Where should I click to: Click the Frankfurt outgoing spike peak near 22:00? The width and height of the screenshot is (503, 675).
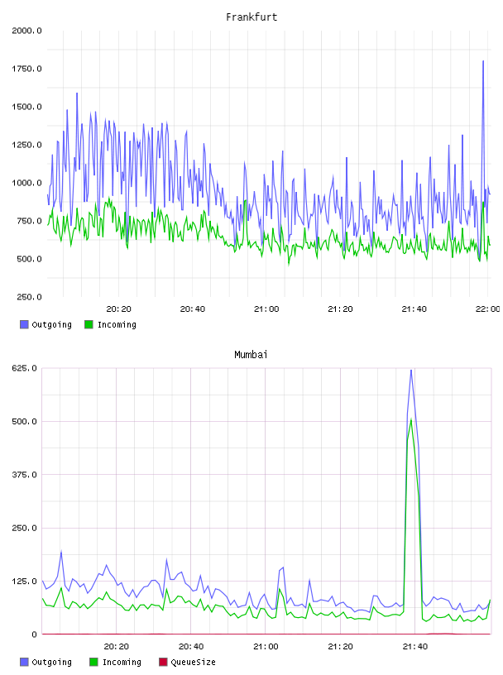click(x=483, y=61)
